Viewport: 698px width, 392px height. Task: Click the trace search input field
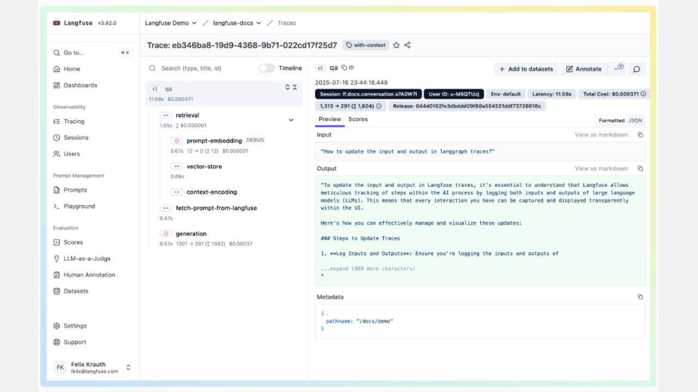(x=207, y=69)
